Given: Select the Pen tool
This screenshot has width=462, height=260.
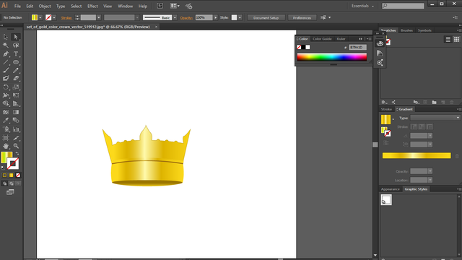Looking at the screenshot, I should (x=6, y=54).
